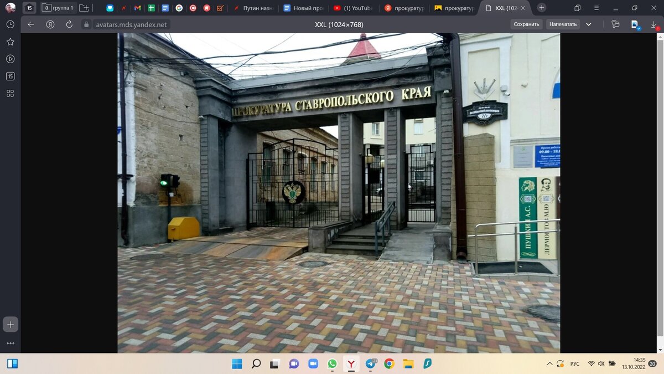Reload the current page
The width and height of the screenshot is (664, 374).
[69, 24]
